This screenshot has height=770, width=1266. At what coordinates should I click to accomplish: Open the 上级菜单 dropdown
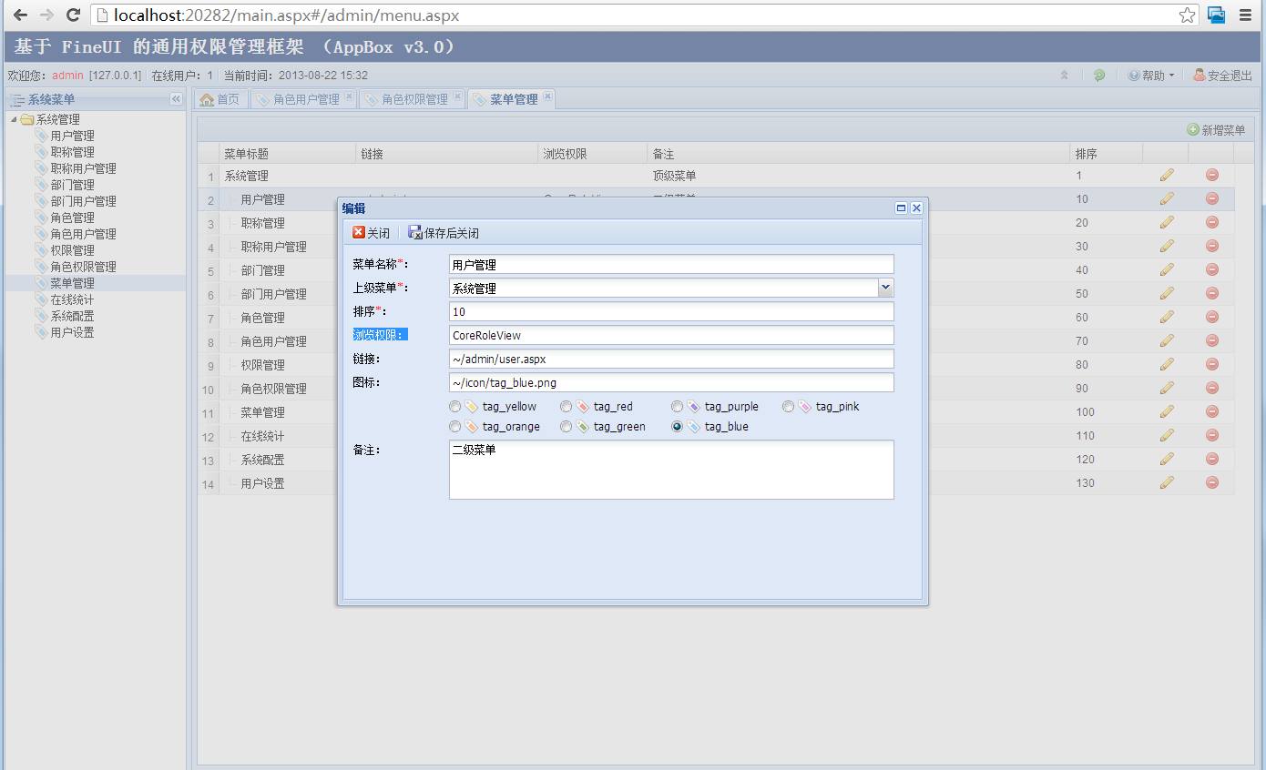click(x=883, y=287)
